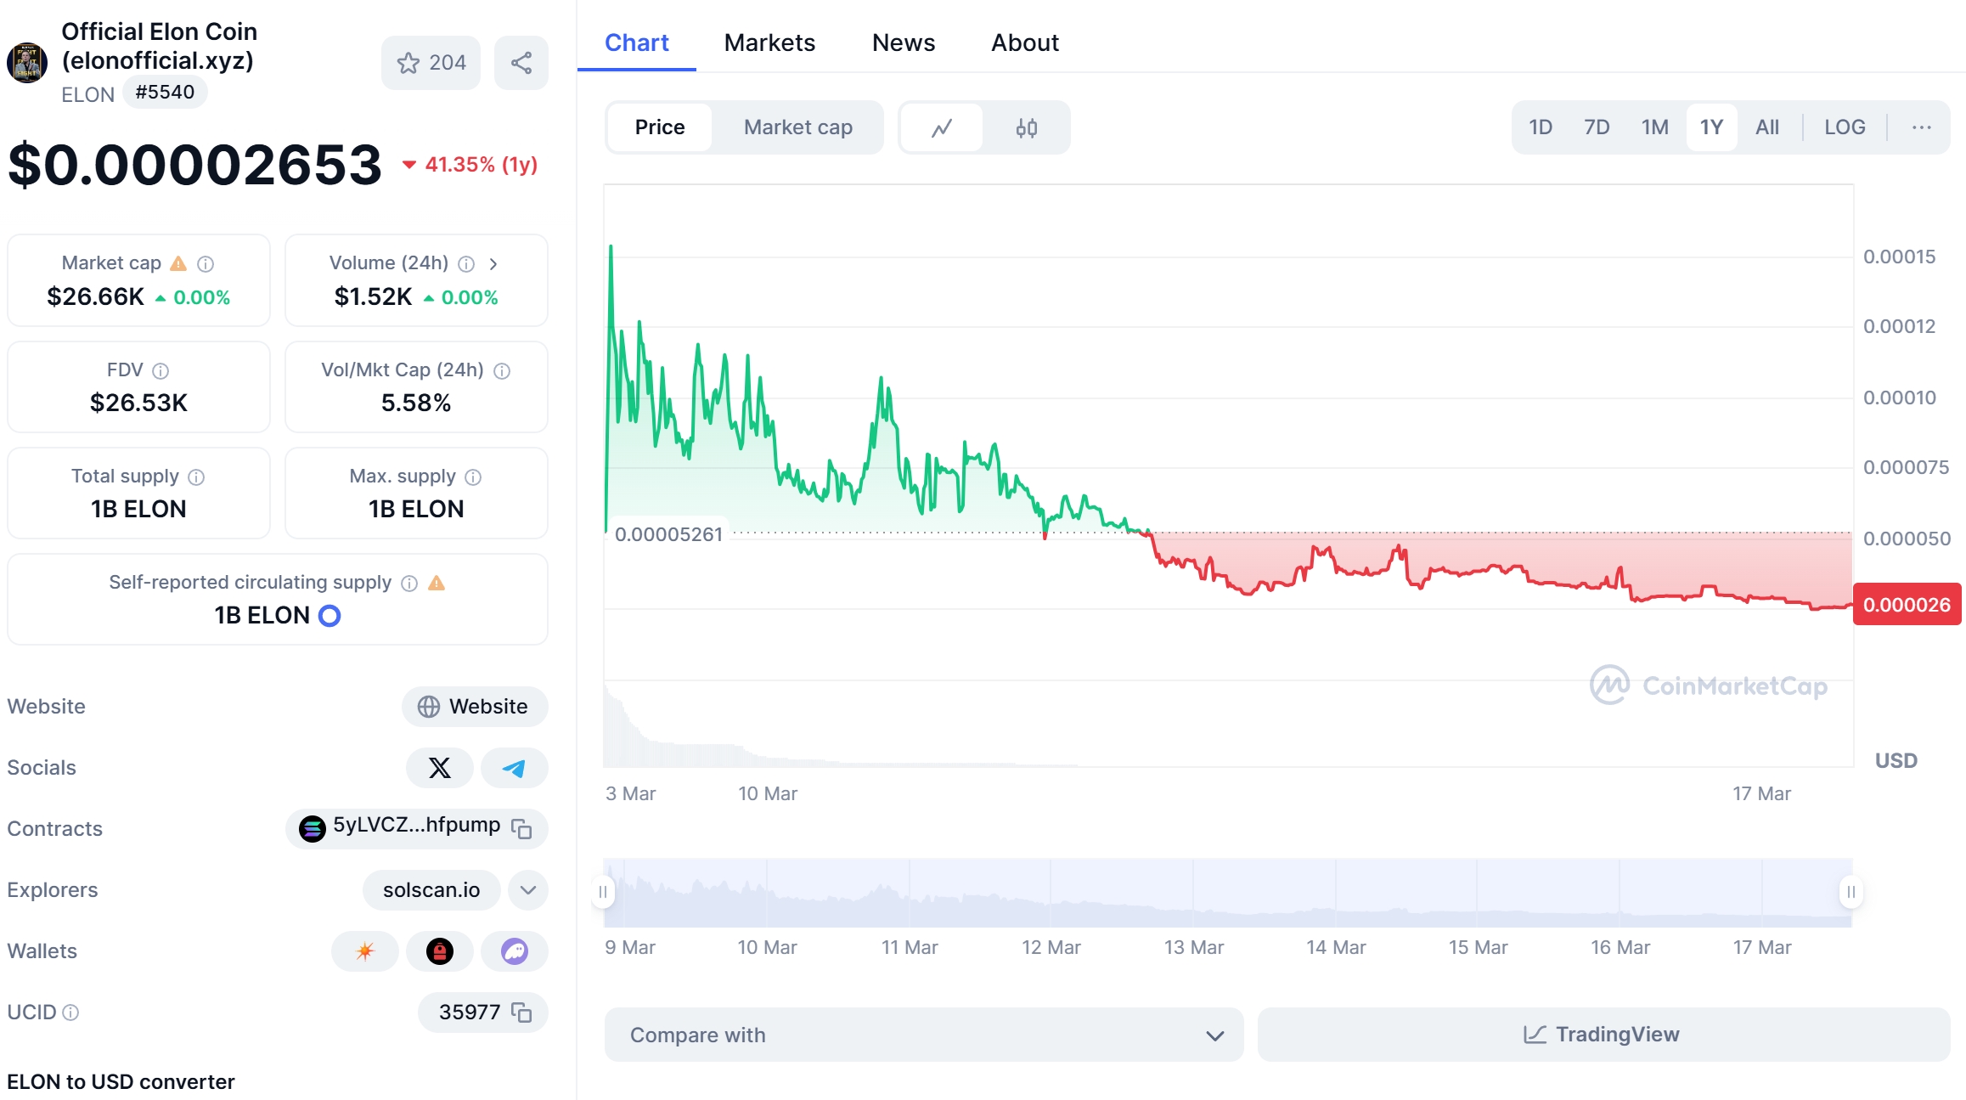This screenshot has height=1100, width=1966.
Task: Click the Market cap info icon
Action: point(206,264)
